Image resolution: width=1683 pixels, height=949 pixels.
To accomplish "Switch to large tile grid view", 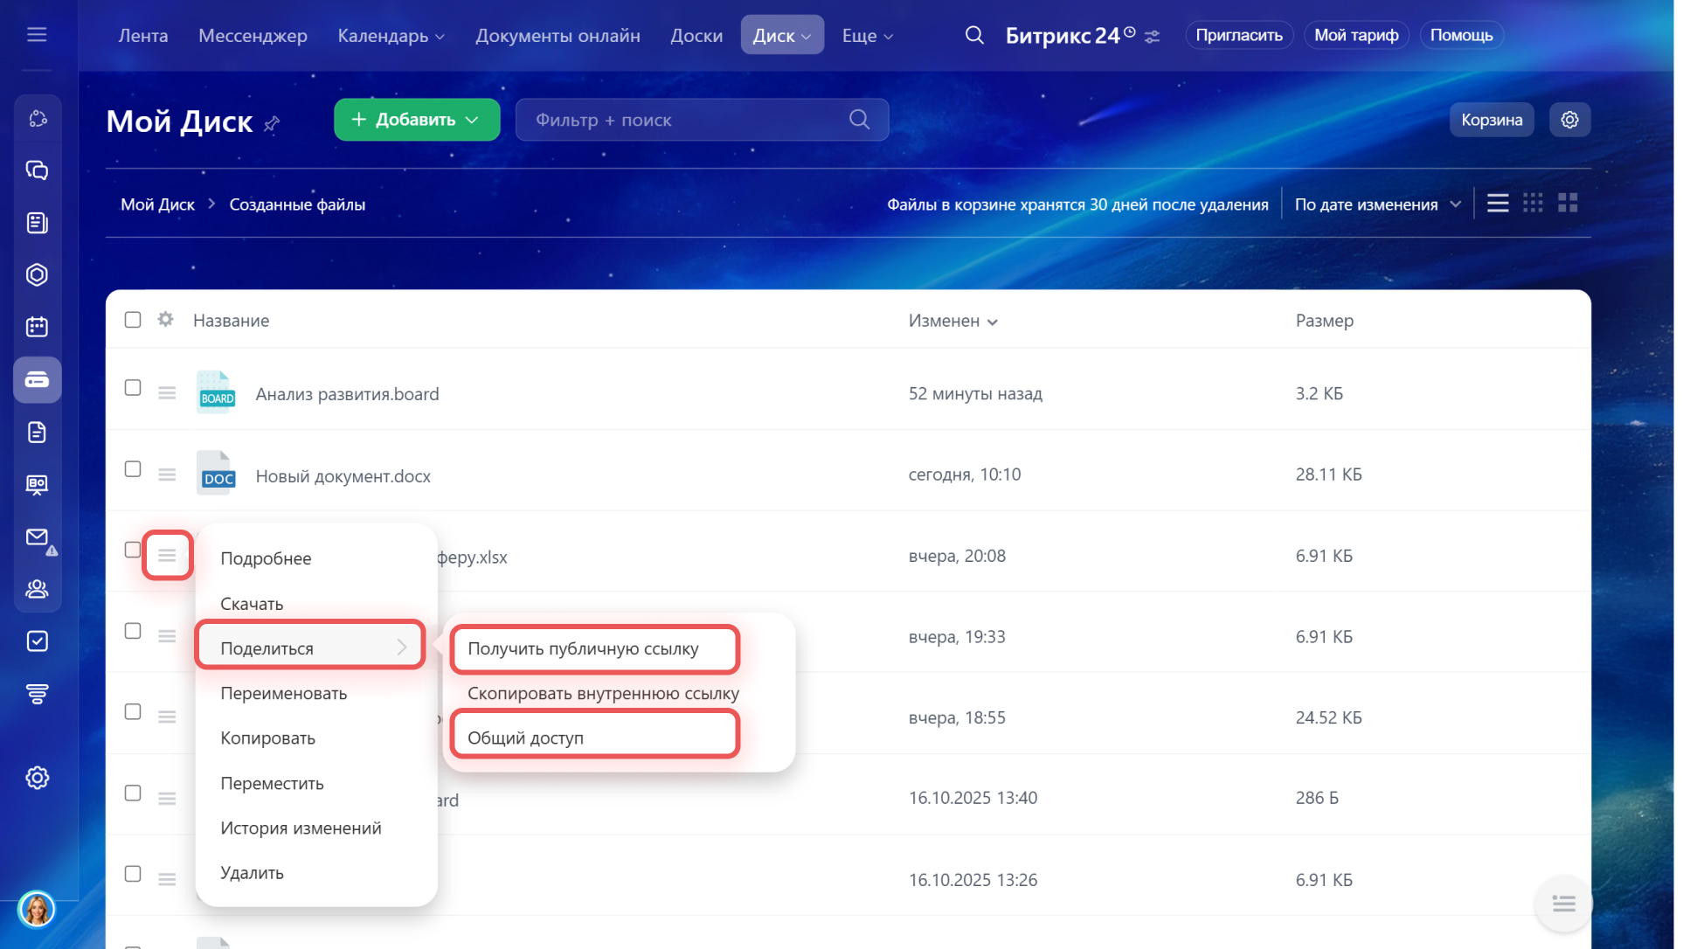I will [x=1568, y=204].
